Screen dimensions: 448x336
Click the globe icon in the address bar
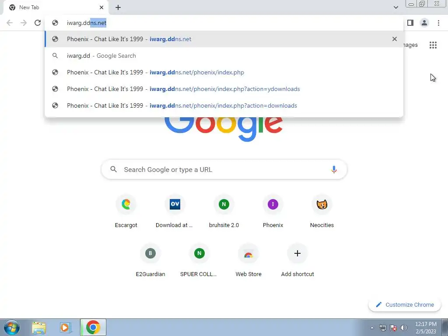click(55, 23)
